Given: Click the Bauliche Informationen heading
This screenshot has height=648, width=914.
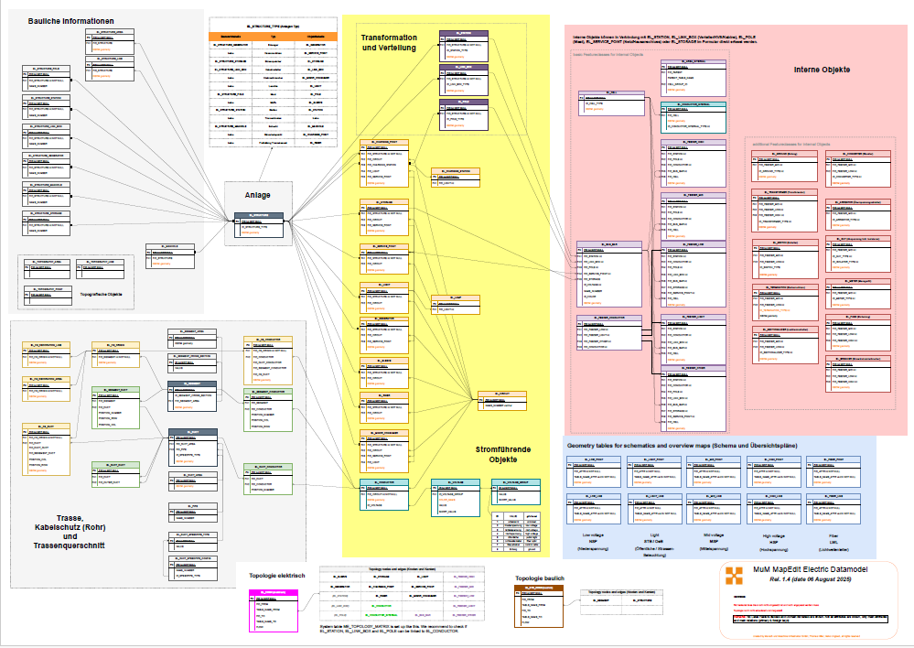Looking at the screenshot, I should pyautogui.click(x=71, y=21).
